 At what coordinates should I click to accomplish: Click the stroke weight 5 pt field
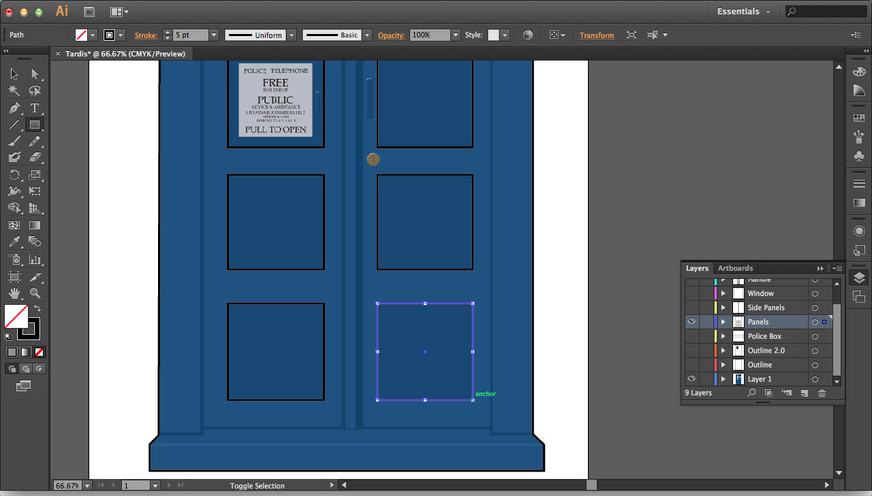[191, 35]
